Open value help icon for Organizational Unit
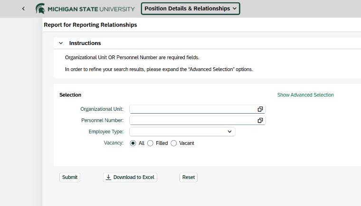Image resolution: width=361 pixels, height=206 pixels. click(260, 109)
